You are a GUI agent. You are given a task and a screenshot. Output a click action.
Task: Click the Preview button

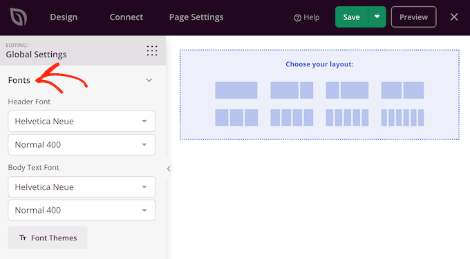coord(413,17)
